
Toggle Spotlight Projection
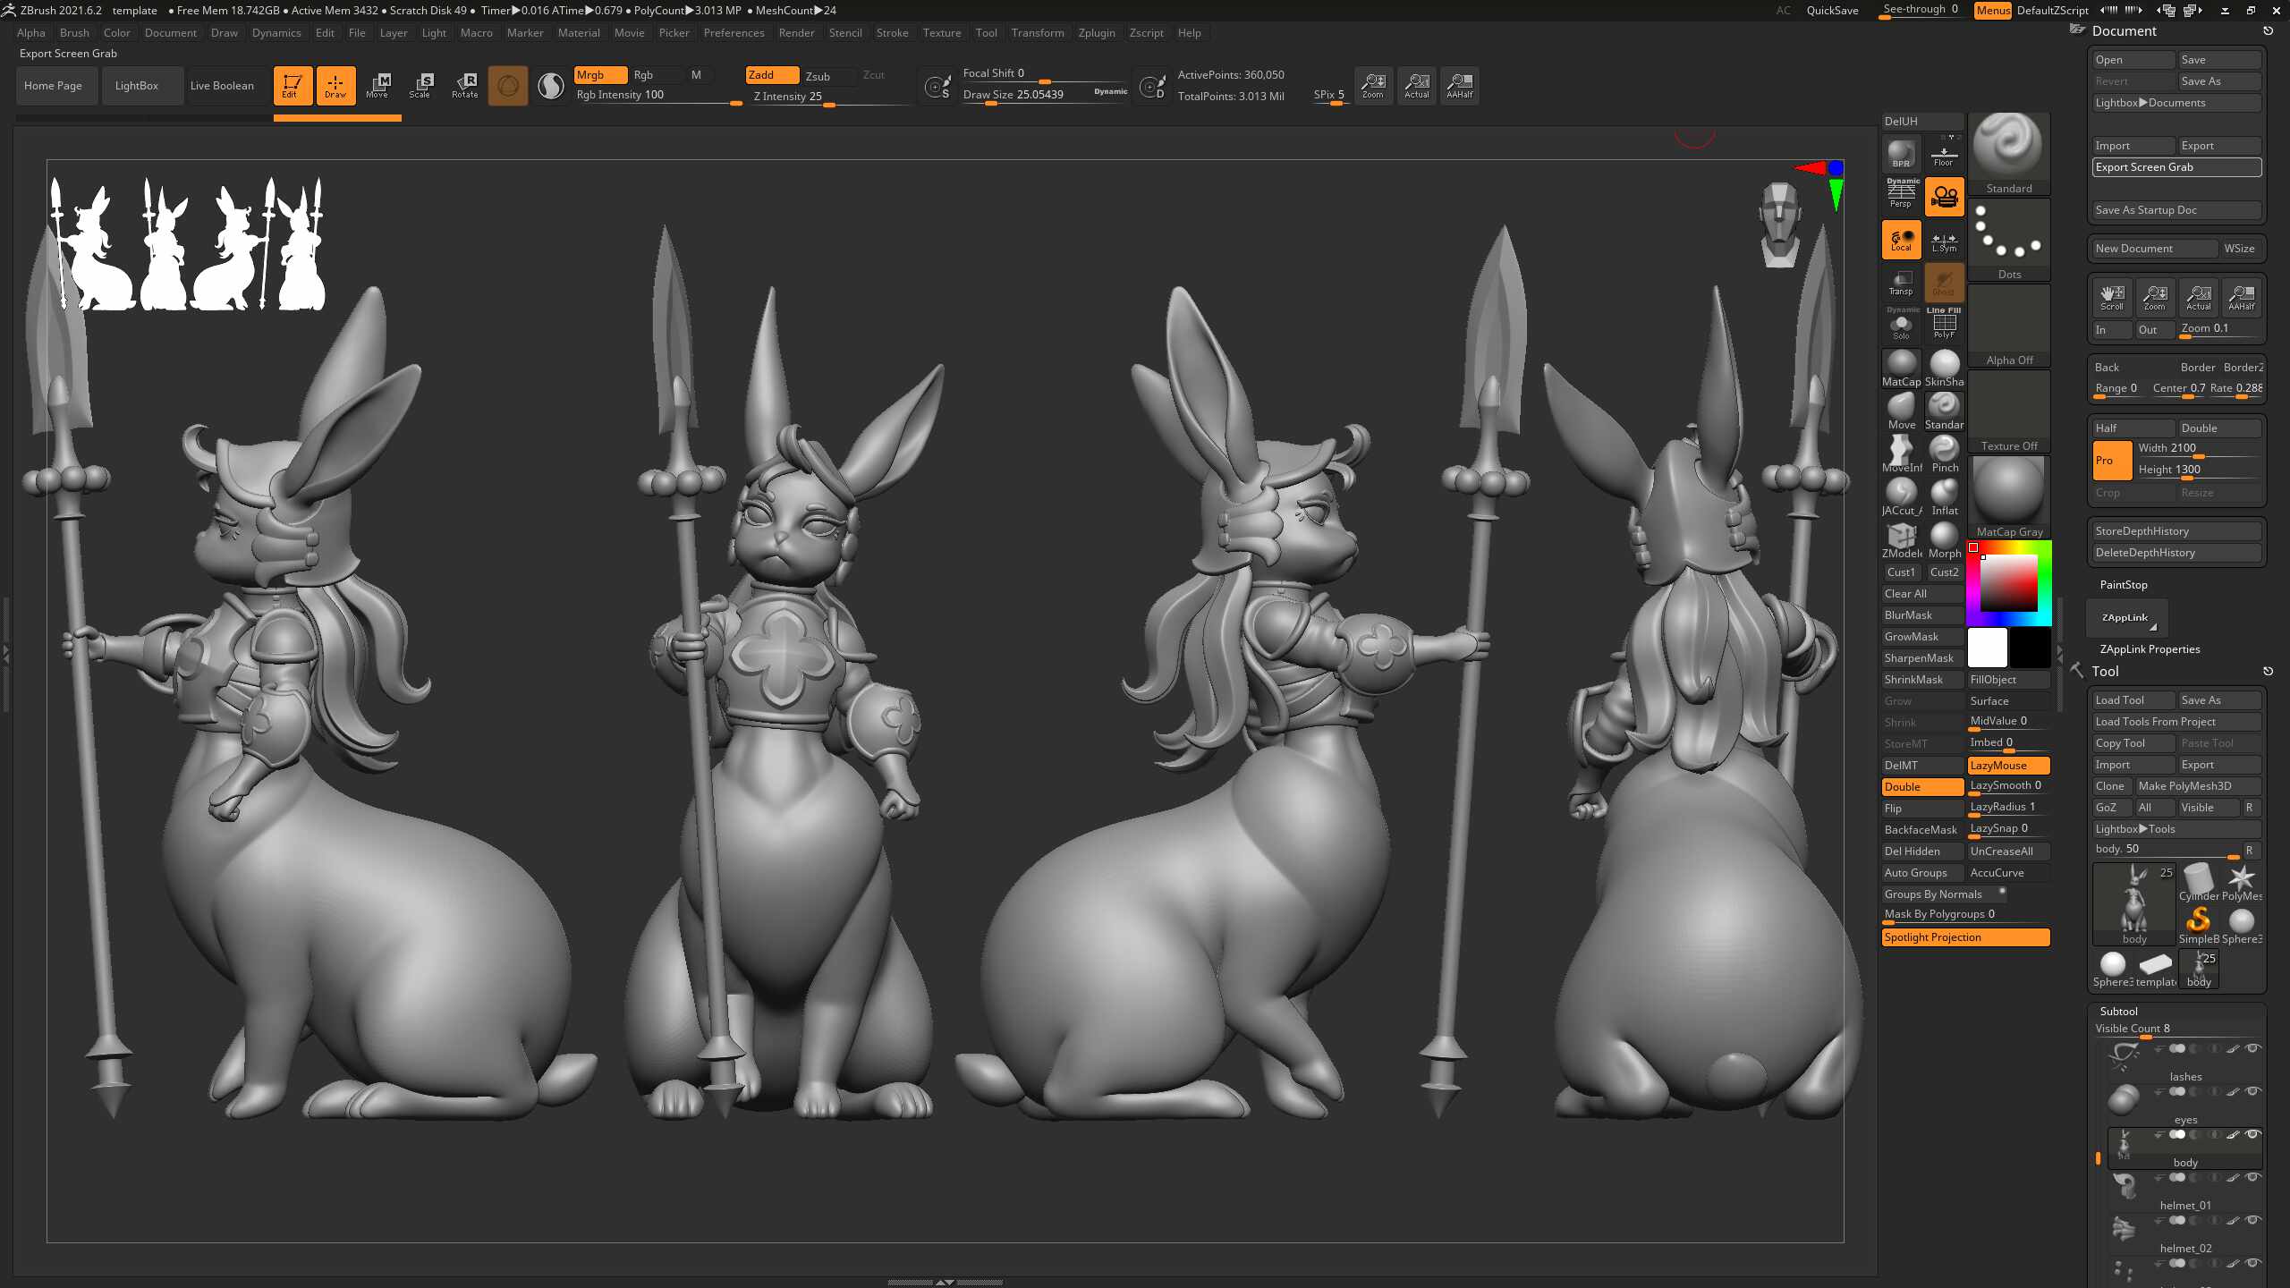pos(1965,937)
